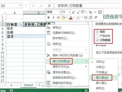Click the next sheet navigation arrow
The image size is (122, 92).
(12, 85)
